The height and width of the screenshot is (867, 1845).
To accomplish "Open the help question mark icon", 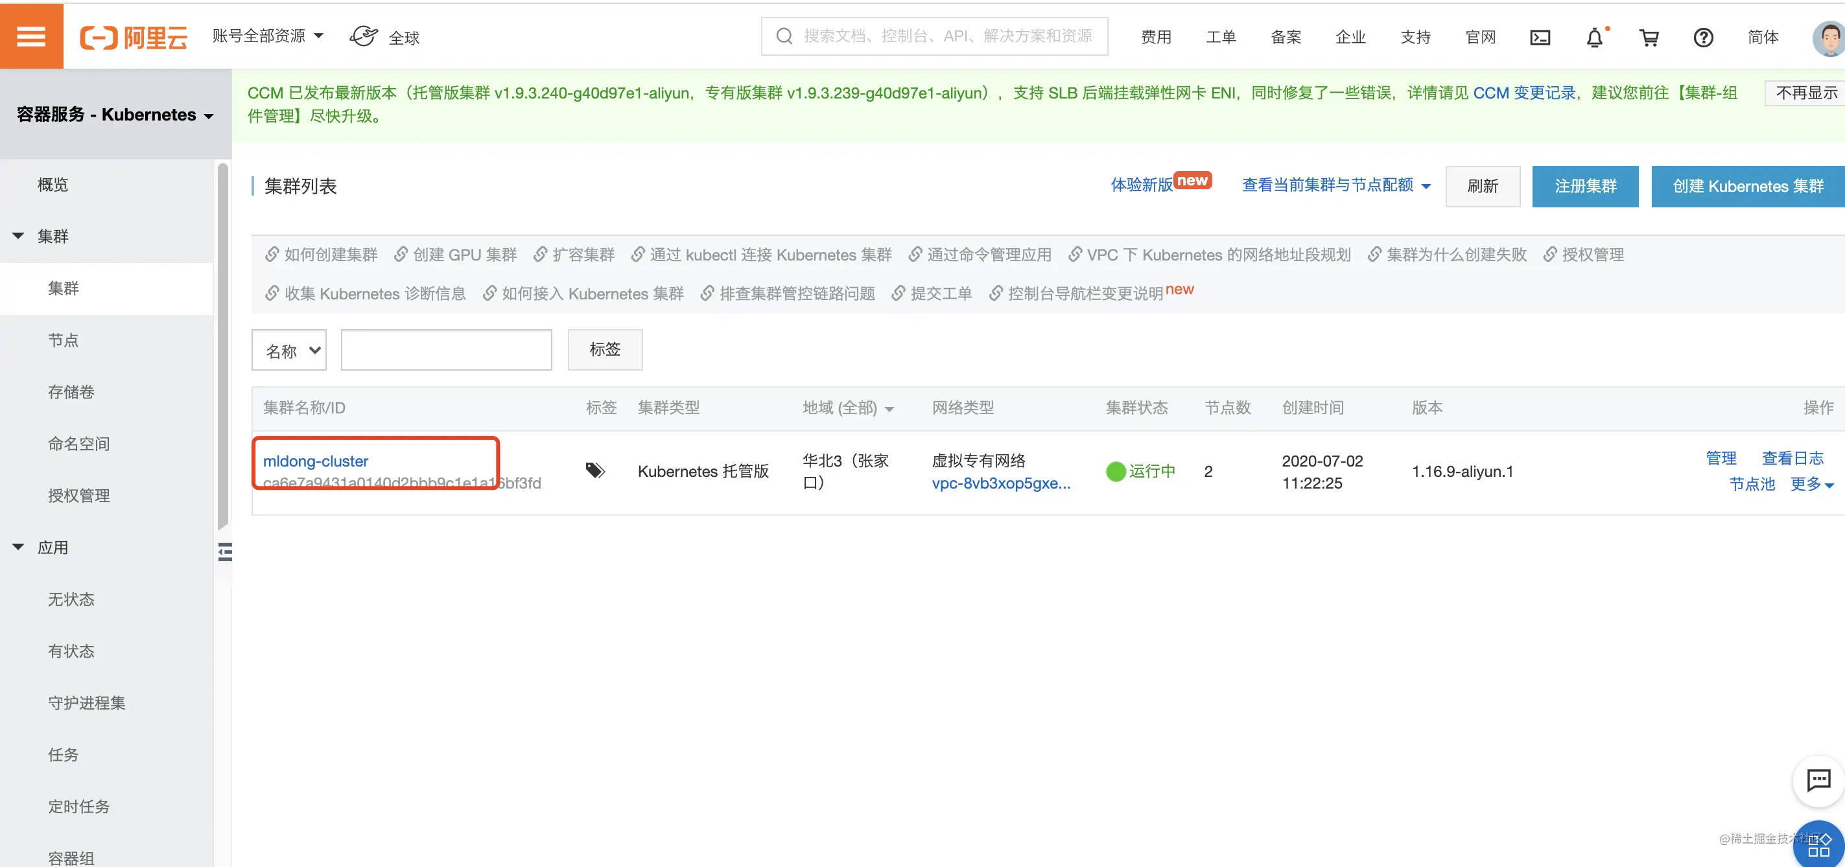I will pos(1703,37).
